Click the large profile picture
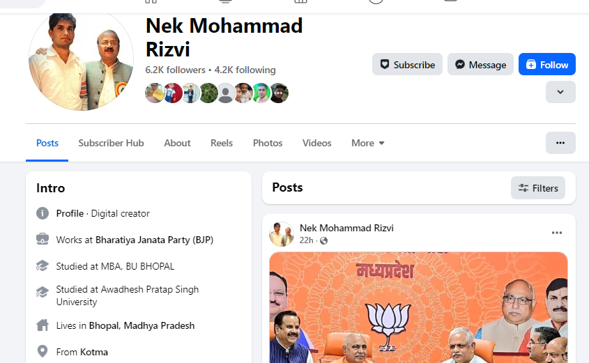The image size is (589, 363). pyautogui.click(x=81, y=60)
